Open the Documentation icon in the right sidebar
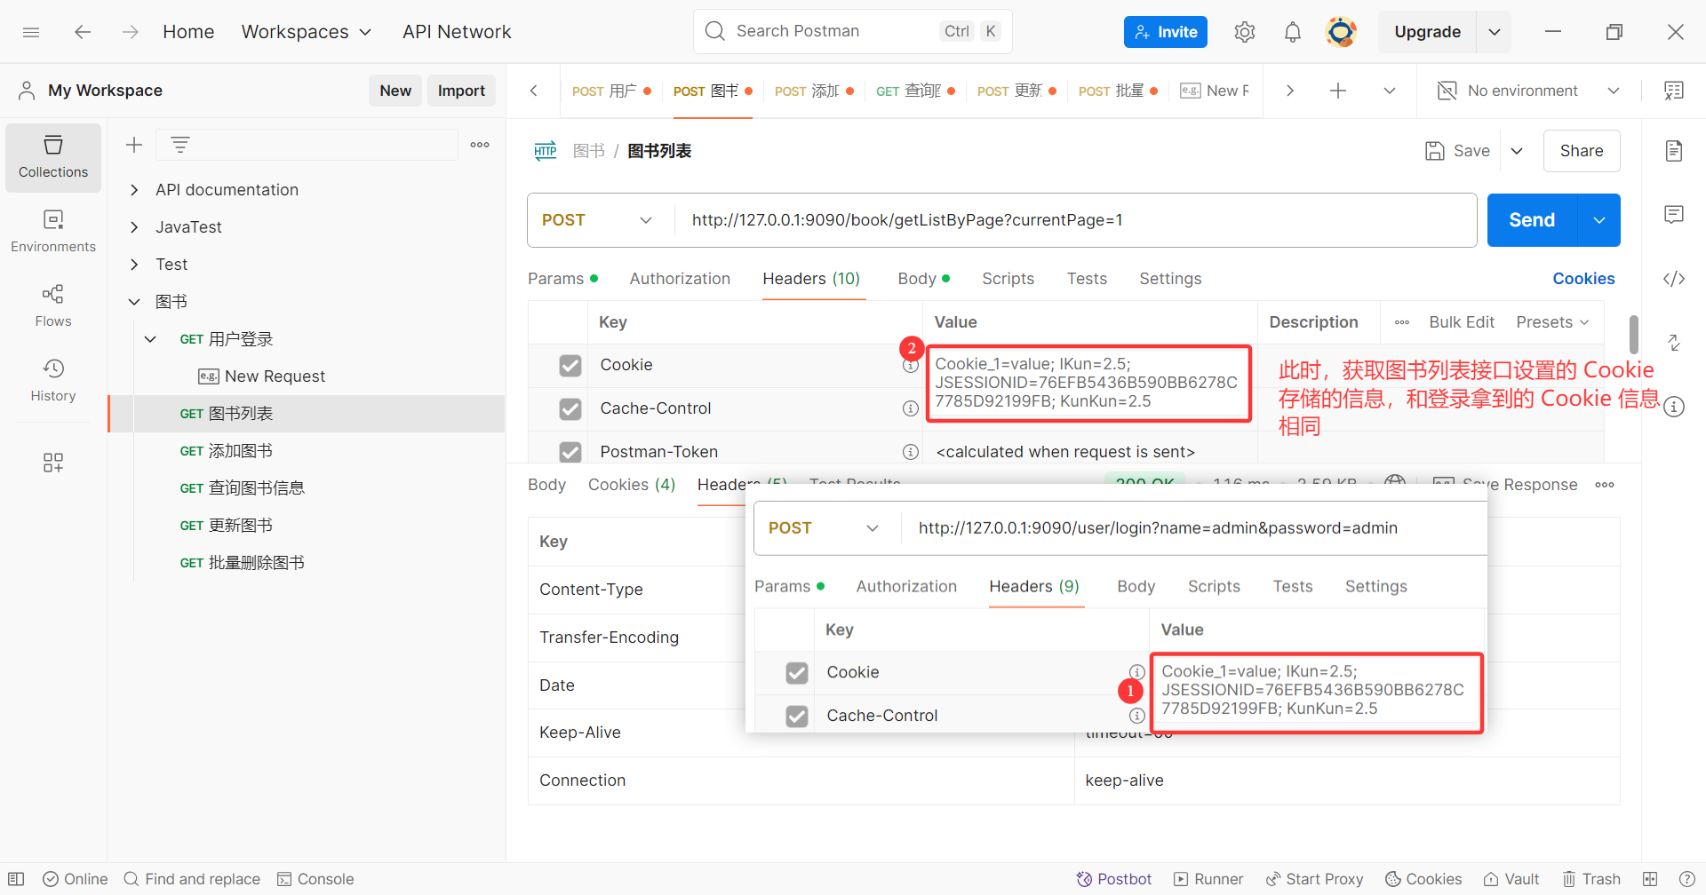This screenshot has height=895, width=1706. [1674, 151]
